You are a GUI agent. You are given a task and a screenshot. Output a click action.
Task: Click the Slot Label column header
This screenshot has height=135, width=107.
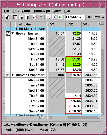pyautogui.click(x=30, y=24)
